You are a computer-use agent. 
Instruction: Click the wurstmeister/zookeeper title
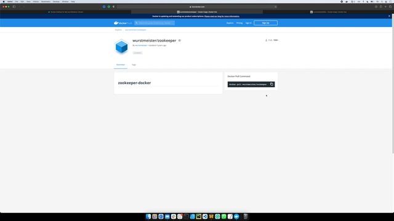click(155, 41)
